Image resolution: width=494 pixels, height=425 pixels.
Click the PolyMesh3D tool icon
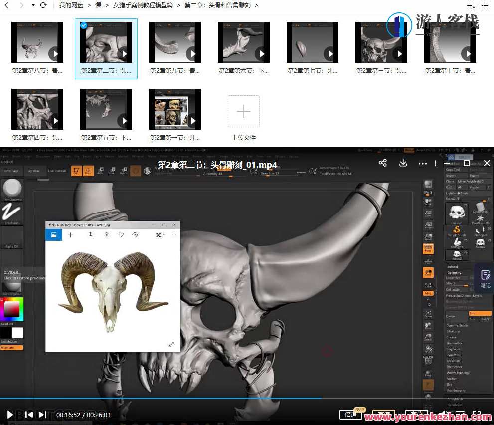(480, 218)
